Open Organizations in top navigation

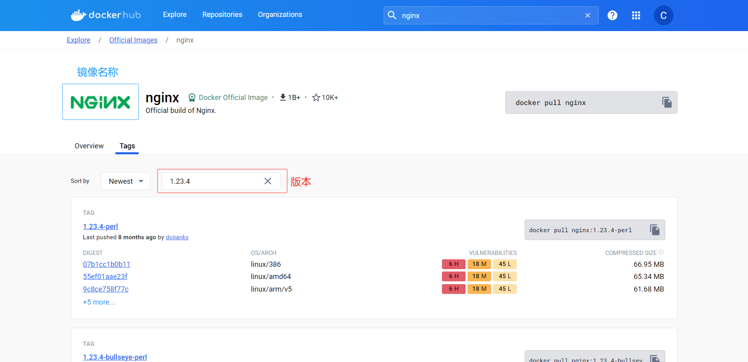pyautogui.click(x=280, y=15)
